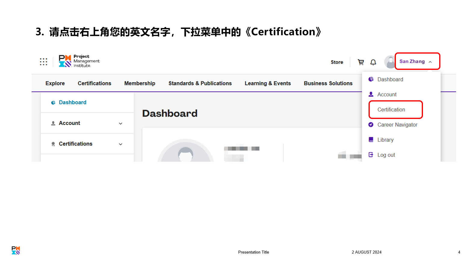This screenshot has width=472, height=265.
Task: Choose Log out in the dropdown
Action: point(386,155)
